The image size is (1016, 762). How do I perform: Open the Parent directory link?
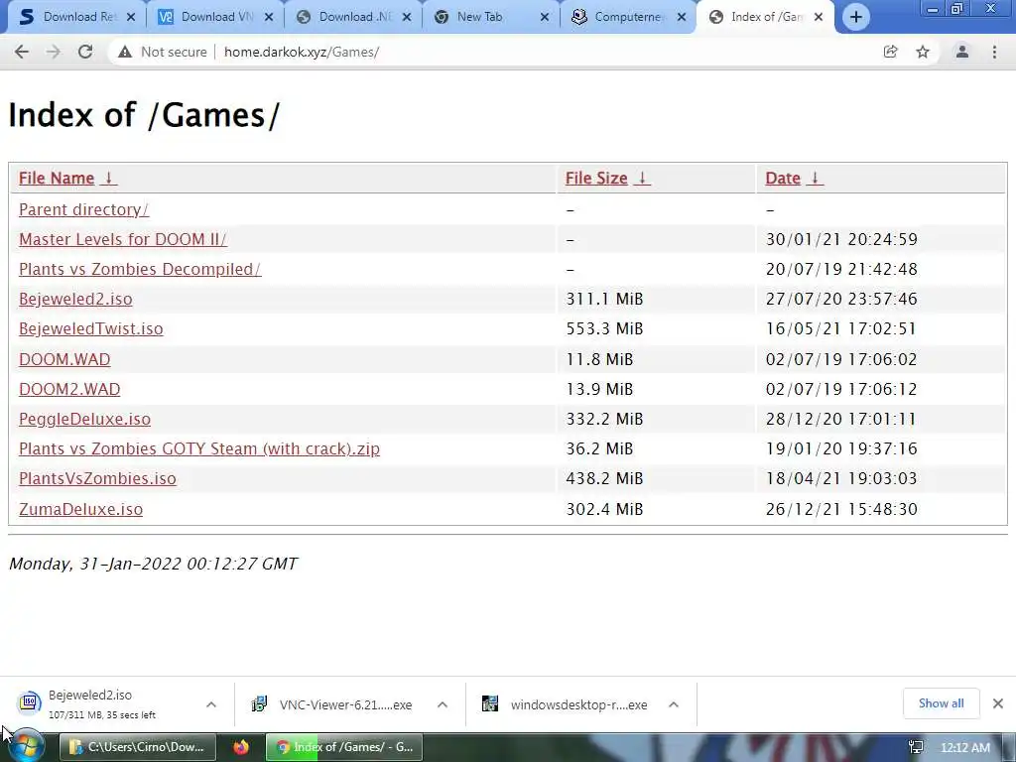83,209
